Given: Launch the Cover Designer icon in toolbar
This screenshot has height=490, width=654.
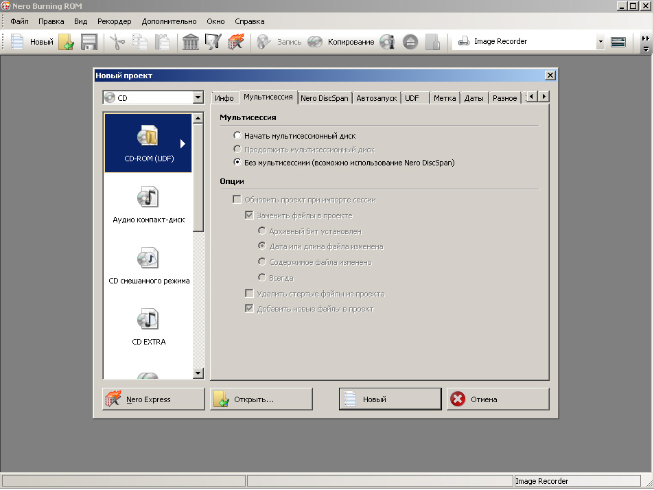Looking at the screenshot, I should [x=213, y=42].
